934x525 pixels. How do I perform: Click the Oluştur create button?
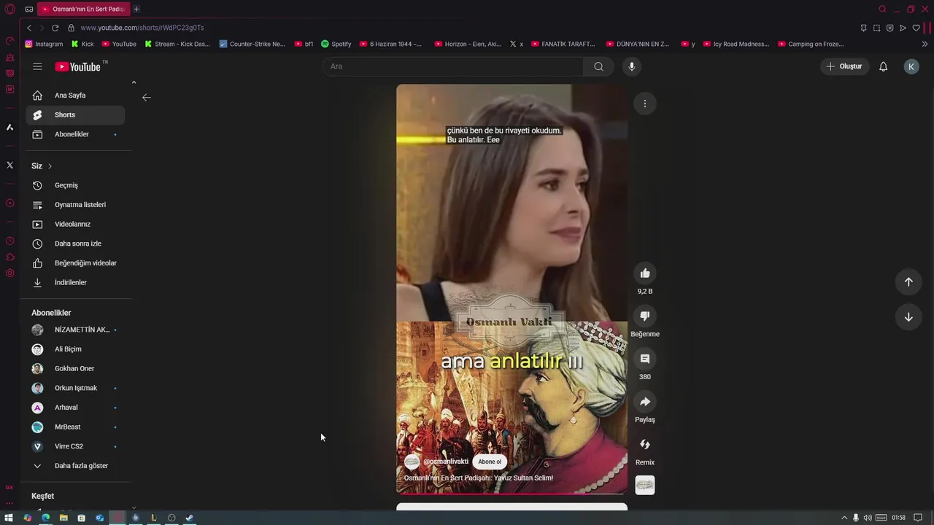point(844,66)
